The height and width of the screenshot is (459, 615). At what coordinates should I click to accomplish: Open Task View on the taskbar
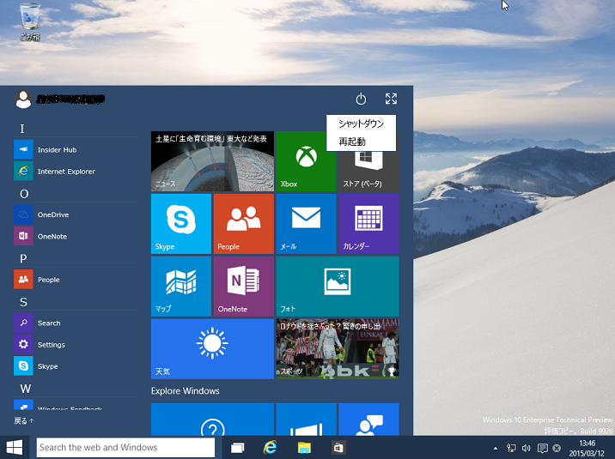[x=237, y=447]
